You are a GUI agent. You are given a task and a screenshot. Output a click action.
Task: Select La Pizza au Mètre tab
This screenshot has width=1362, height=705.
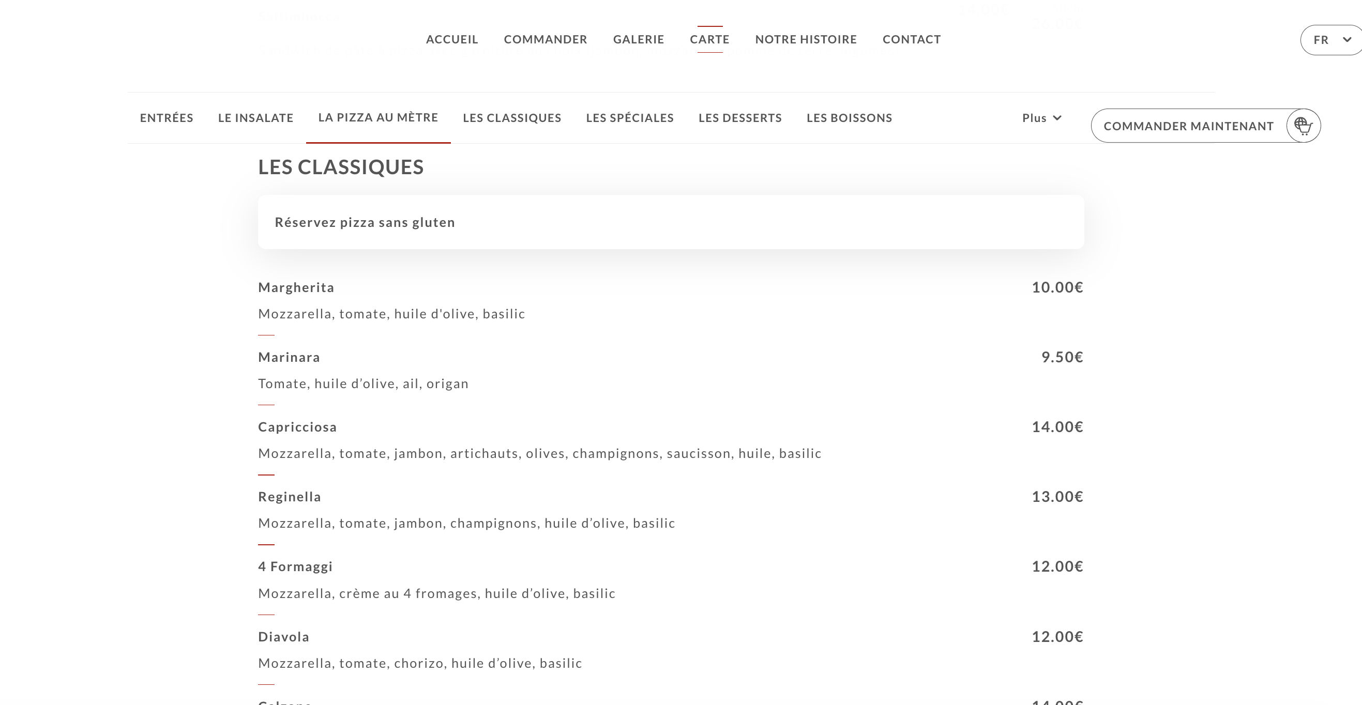coord(378,117)
